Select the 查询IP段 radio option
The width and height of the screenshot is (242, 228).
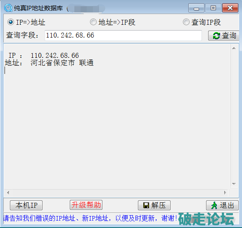pos(186,22)
